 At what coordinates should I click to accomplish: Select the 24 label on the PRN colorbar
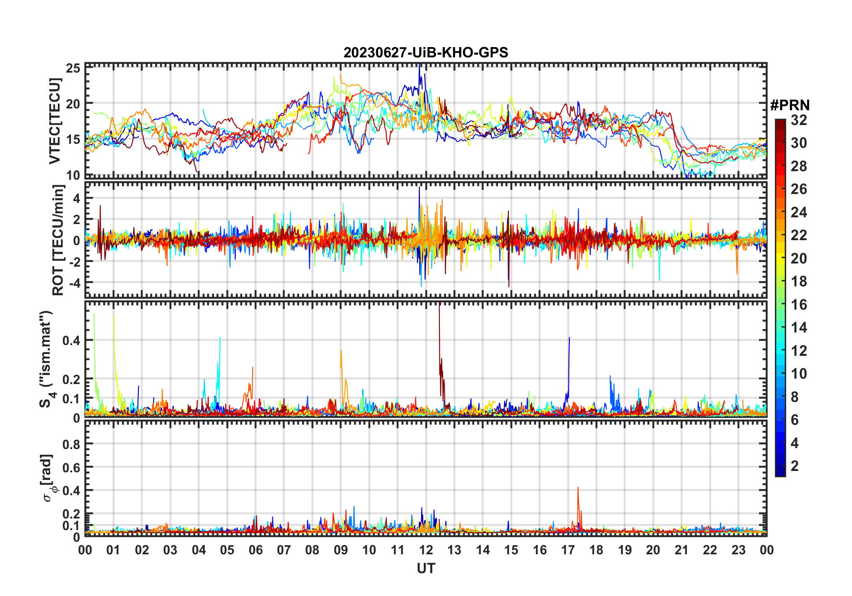[799, 212]
